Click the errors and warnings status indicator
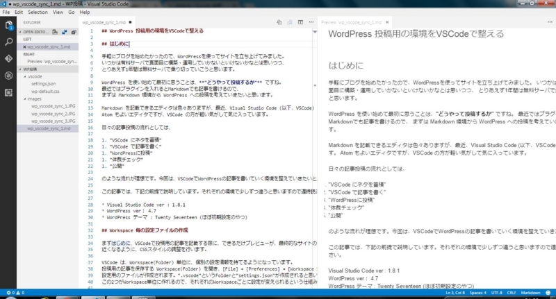This screenshot has height=299, width=556. click(15, 293)
